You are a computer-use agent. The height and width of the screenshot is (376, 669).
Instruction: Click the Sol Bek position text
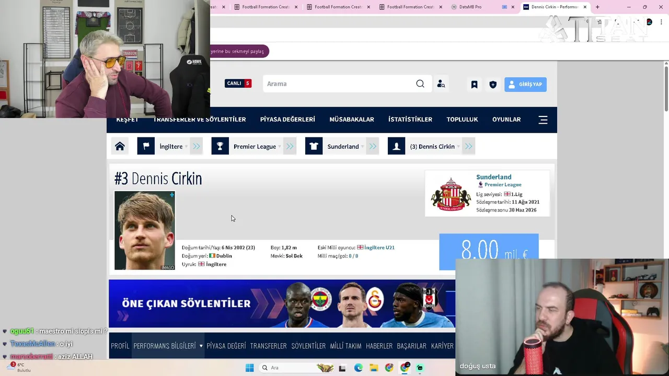(x=294, y=256)
